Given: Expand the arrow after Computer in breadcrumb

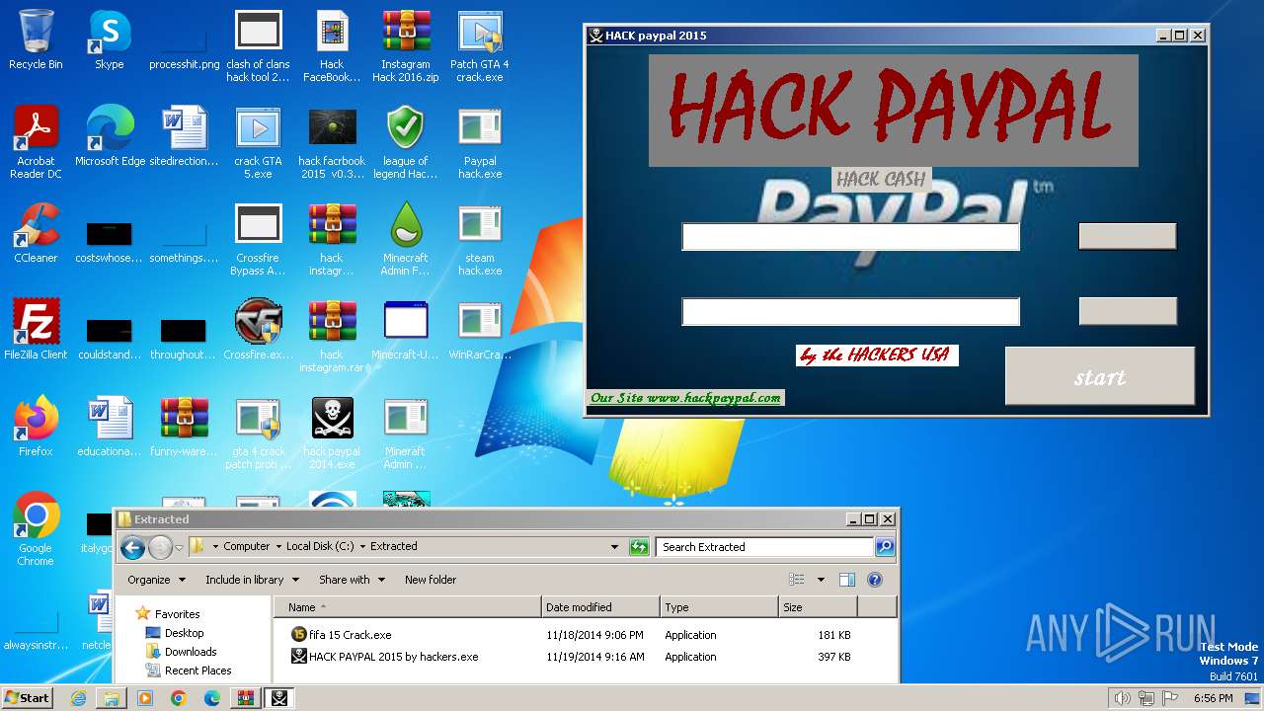Looking at the screenshot, I should [278, 546].
